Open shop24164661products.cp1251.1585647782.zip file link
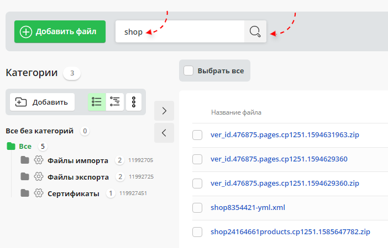This screenshot has height=248, width=388. tap(290, 232)
